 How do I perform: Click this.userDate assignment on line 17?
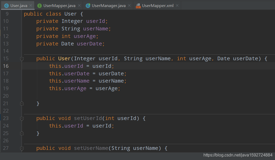[88, 74]
